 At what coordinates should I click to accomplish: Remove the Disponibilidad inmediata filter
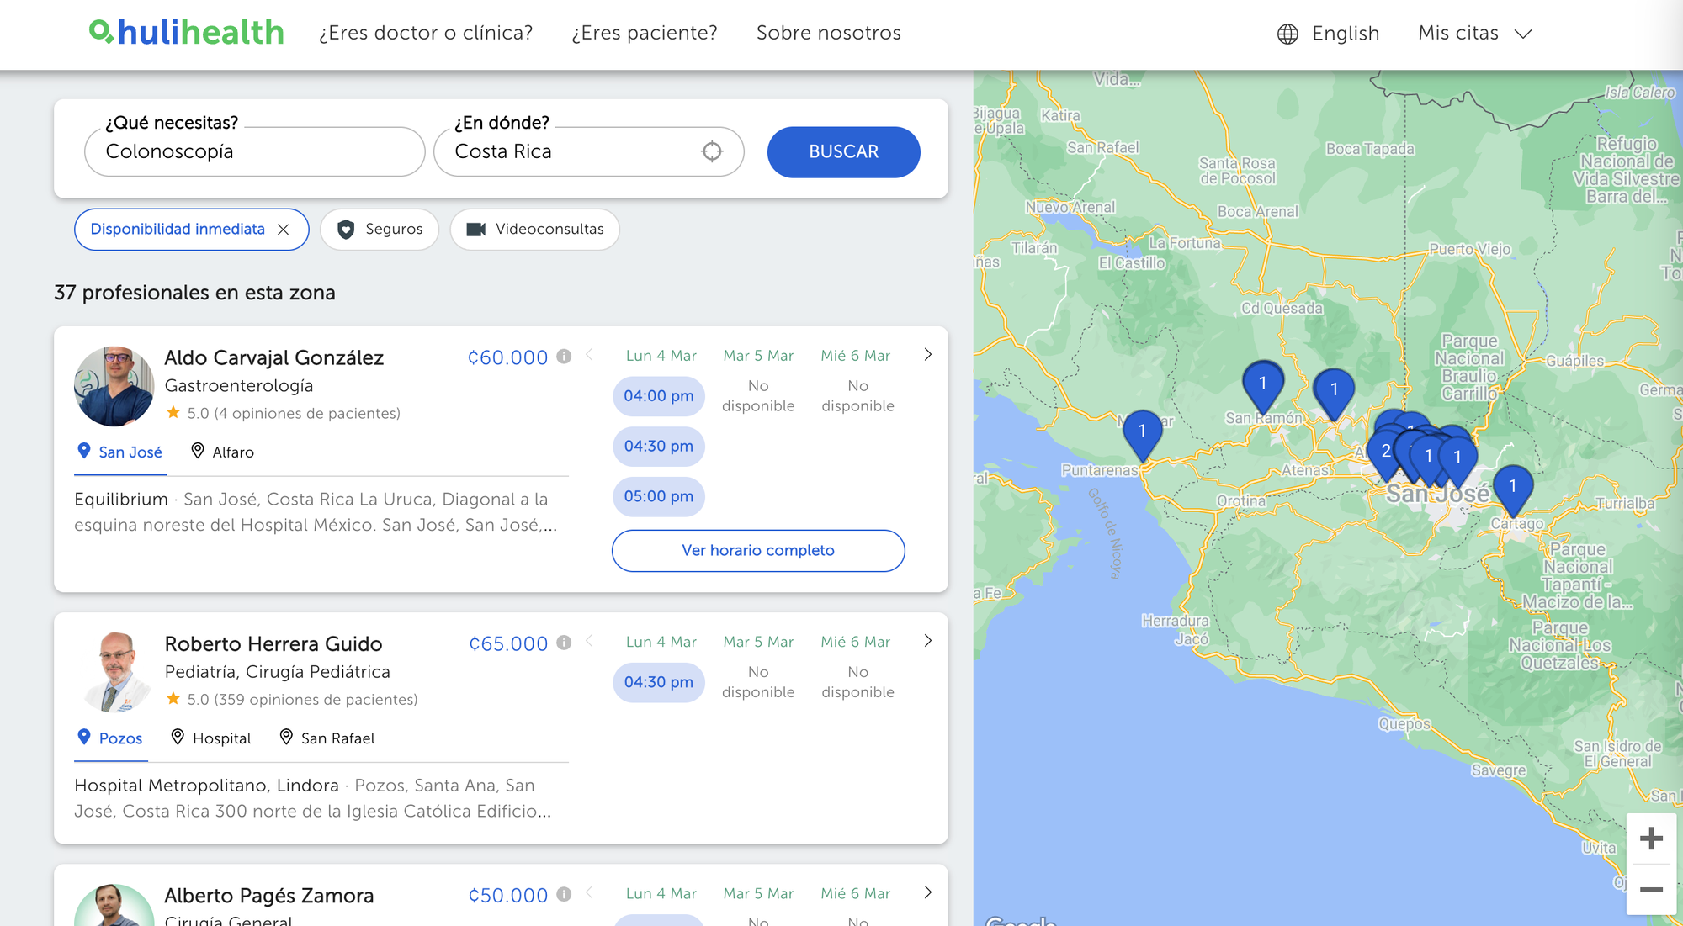284,230
